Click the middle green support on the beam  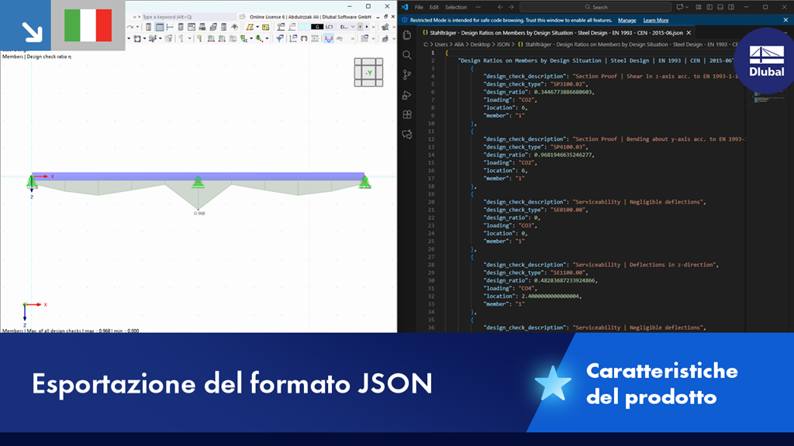pyautogui.click(x=198, y=182)
